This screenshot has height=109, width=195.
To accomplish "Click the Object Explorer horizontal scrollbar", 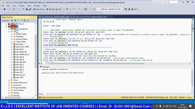I will pyautogui.click(x=13, y=97).
